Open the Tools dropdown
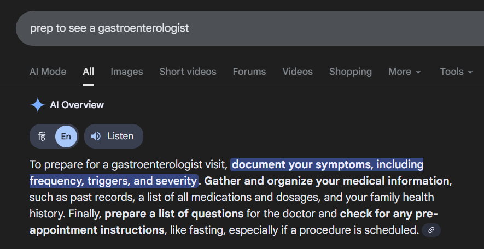484x249 pixels. click(456, 72)
